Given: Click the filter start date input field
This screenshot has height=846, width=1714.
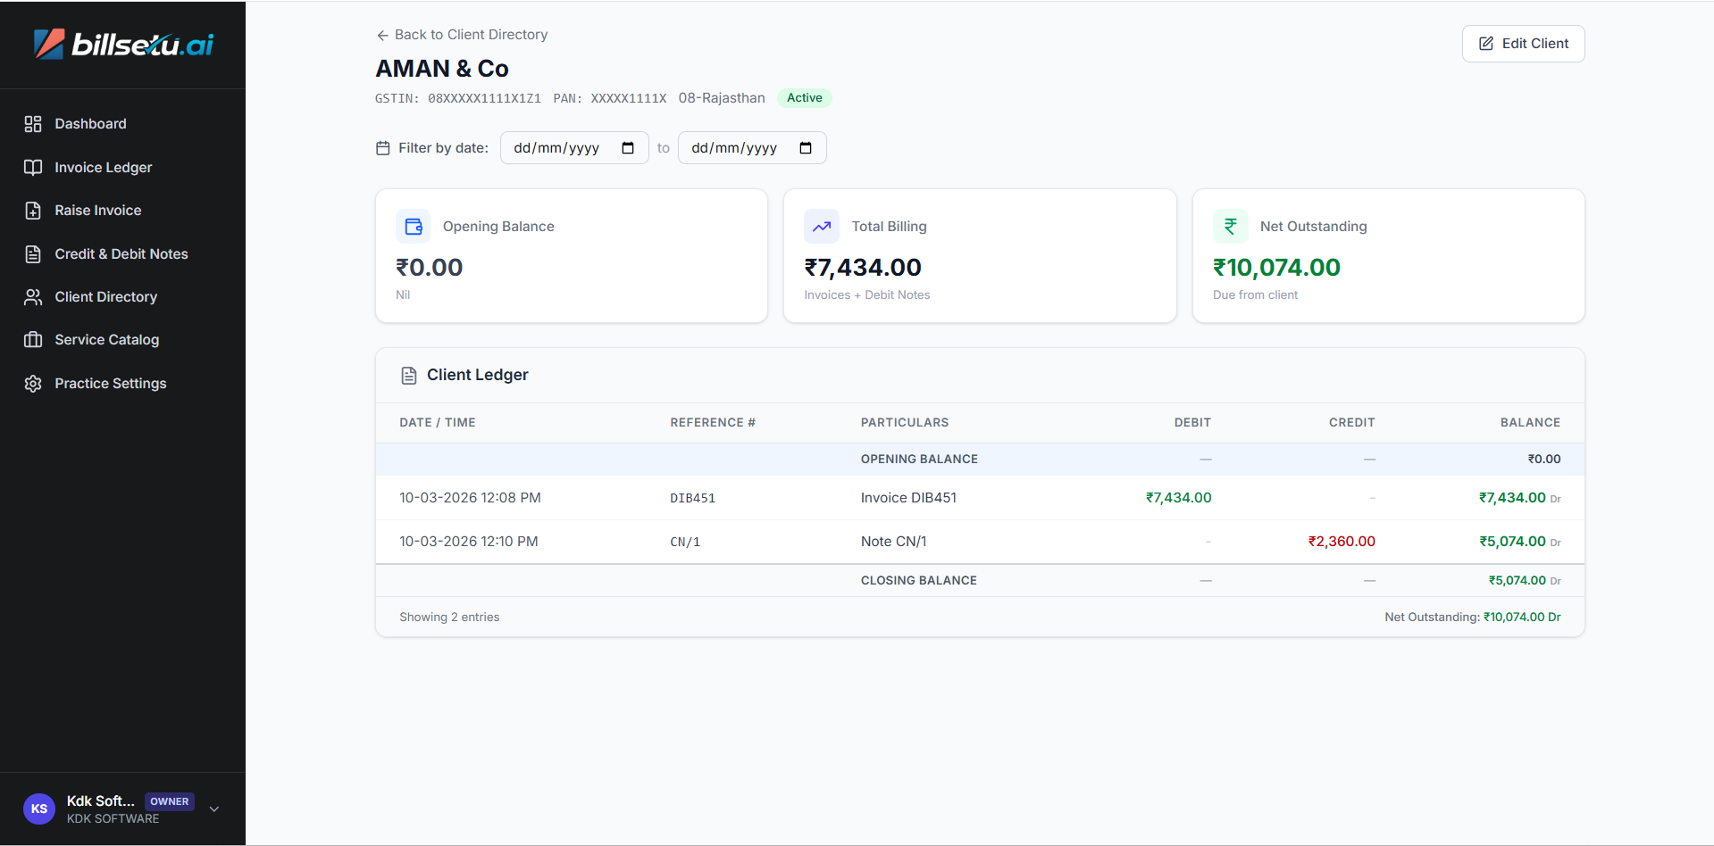Looking at the screenshot, I should [x=557, y=148].
